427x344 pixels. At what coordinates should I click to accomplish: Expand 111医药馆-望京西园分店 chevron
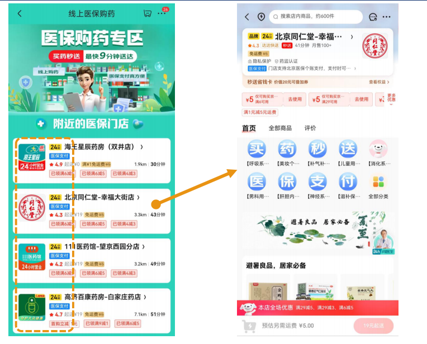(x=144, y=247)
